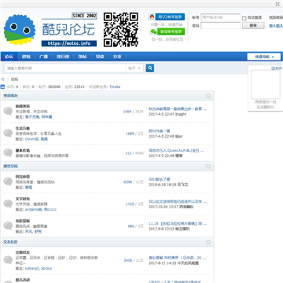Click the statistics chart icon beside today's count
Viewport: 283px width, 283px height.
click(2, 86)
